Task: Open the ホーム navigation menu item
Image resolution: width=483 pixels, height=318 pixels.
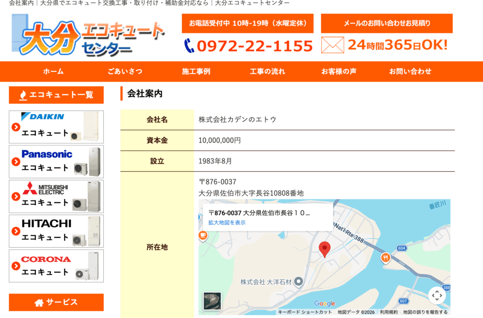Action: pos(54,71)
